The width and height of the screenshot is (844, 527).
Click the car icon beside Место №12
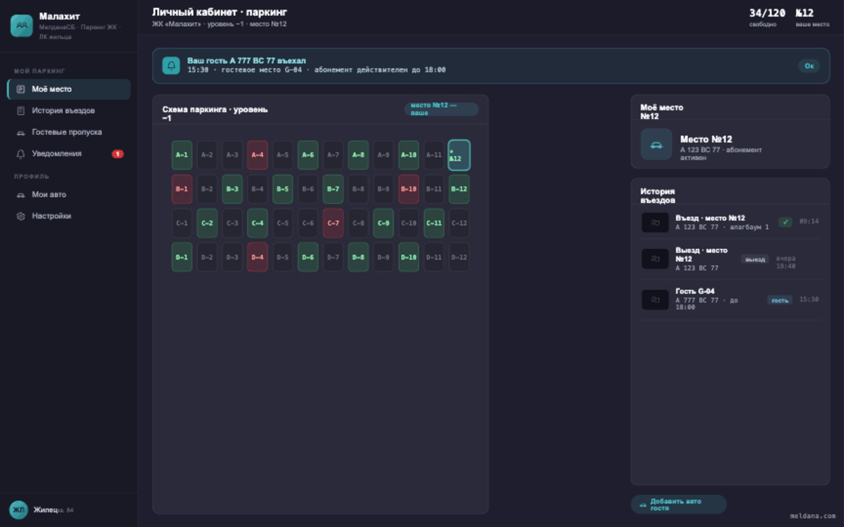point(656,145)
